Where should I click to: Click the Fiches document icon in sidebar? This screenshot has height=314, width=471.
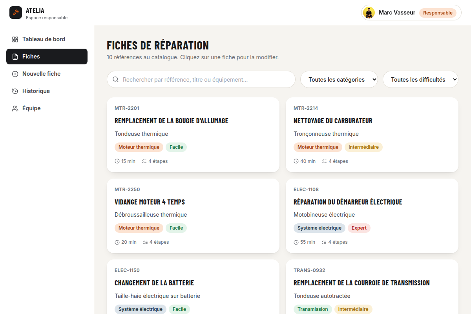[x=15, y=57]
